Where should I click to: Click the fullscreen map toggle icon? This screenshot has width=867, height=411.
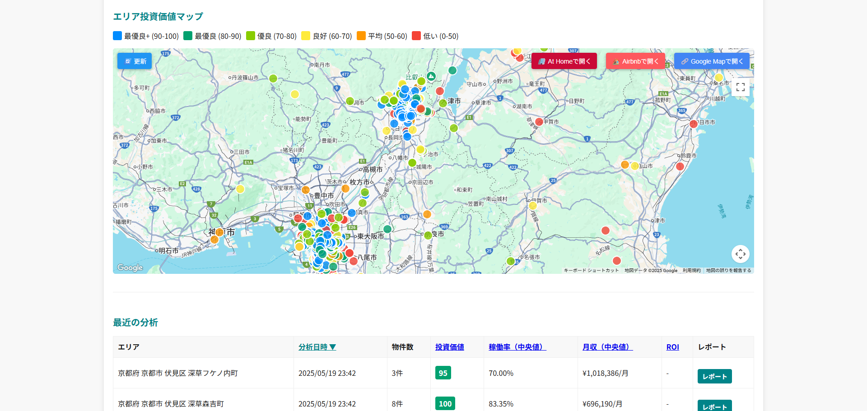740,87
